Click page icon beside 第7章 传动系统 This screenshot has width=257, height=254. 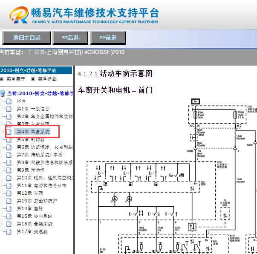coord(9,155)
